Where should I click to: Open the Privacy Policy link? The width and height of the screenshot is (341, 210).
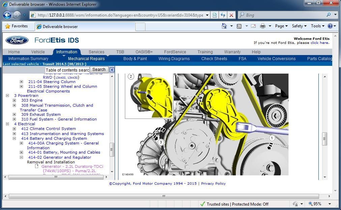coord(213,183)
